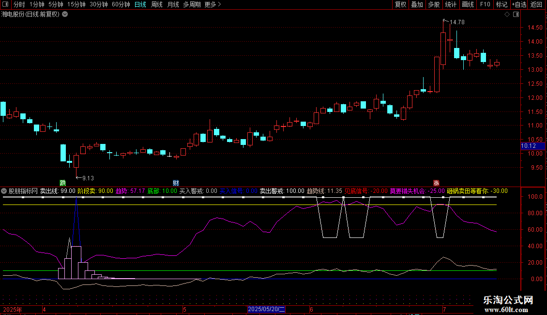Open the indicator settings circle icon beside 股朋指标网
The width and height of the screenshot is (547, 315).
4,191
